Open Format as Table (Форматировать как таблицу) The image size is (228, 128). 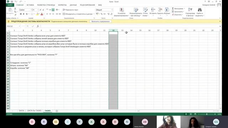pos(136,12)
